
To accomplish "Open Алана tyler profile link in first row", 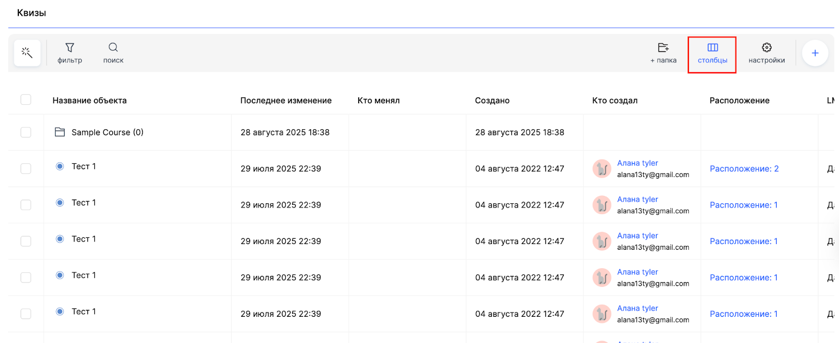I will 638,163.
